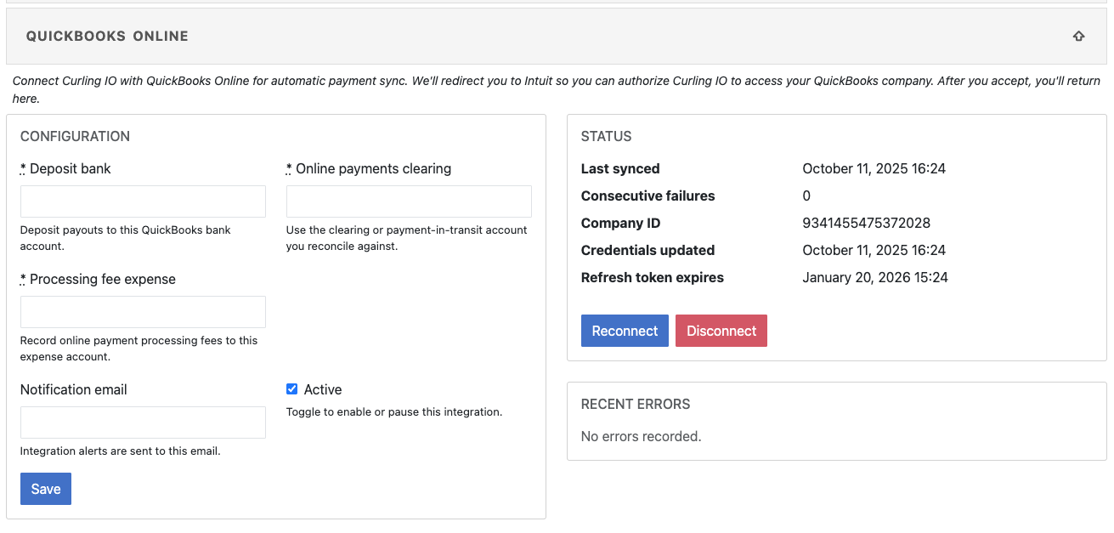Screen dimensions: 1114x533
Task: Click the Active label text
Action: [323, 389]
